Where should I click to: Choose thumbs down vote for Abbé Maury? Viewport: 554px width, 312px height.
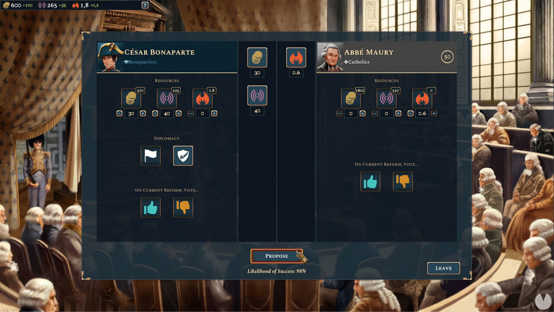403,182
